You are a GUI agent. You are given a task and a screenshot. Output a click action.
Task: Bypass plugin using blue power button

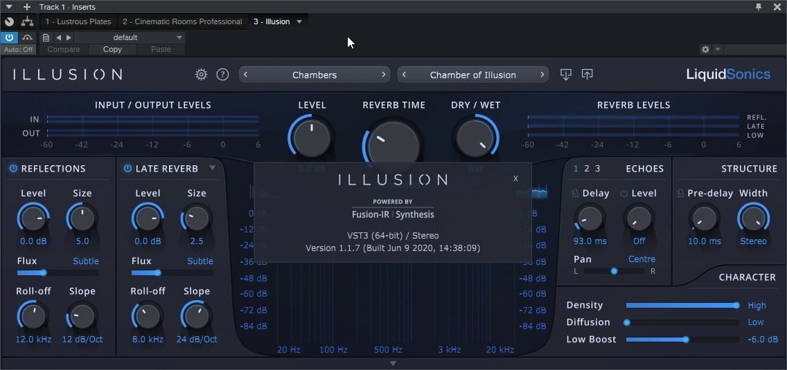(x=9, y=37)
